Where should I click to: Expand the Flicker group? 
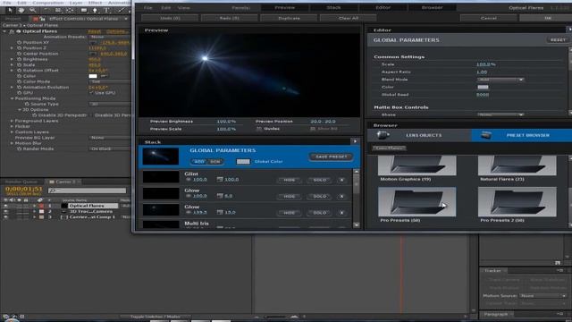[x=12, y=126]
